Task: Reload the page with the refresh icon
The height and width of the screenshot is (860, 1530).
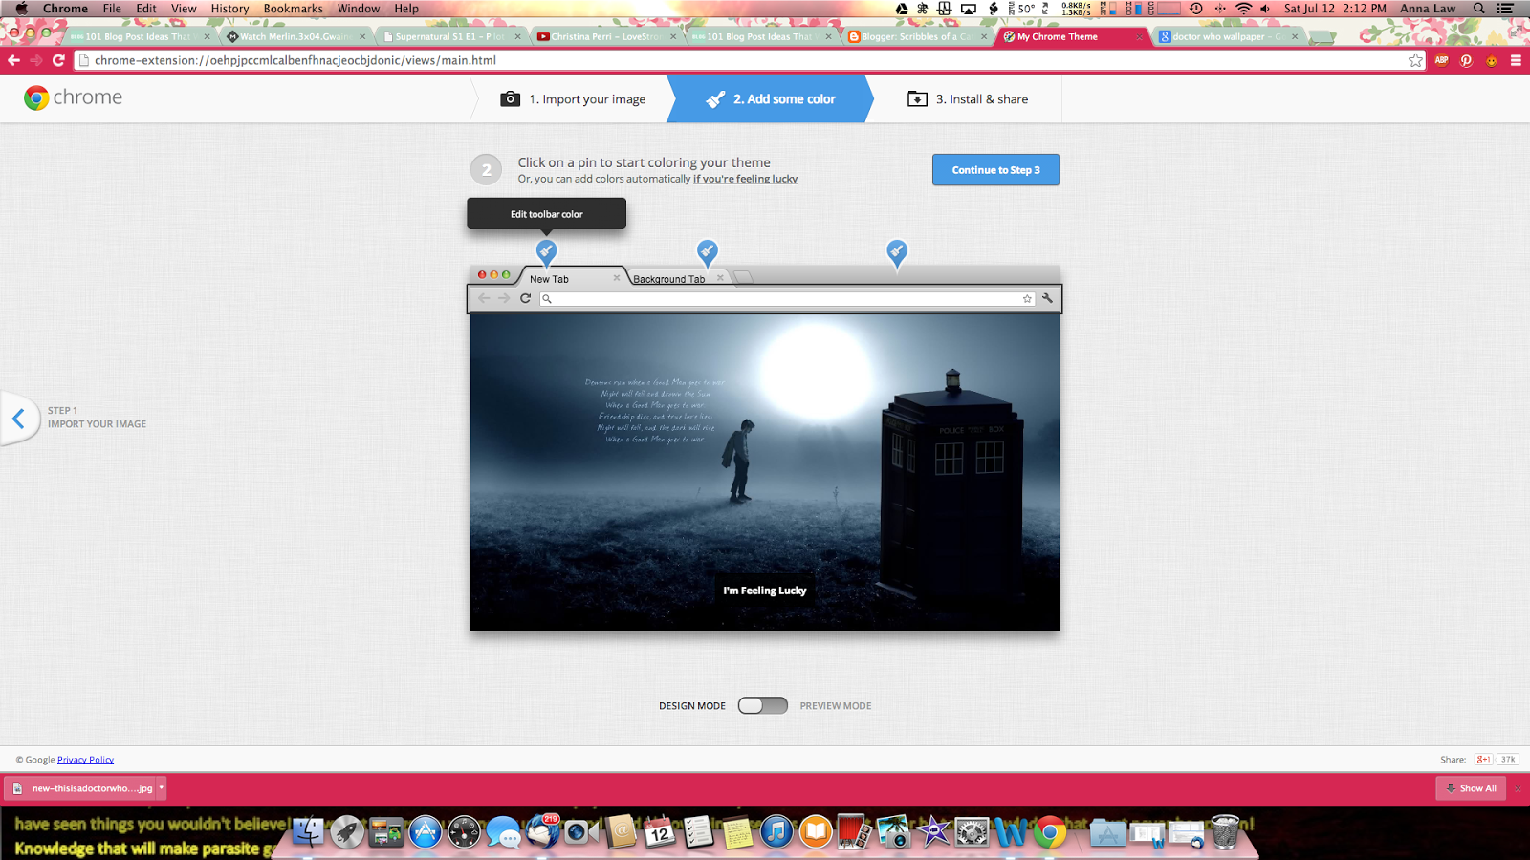Action: [x=58, y=60]
